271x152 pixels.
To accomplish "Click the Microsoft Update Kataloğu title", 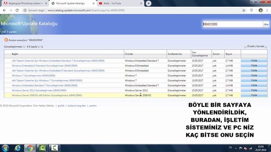I will (x=29, y=24).
